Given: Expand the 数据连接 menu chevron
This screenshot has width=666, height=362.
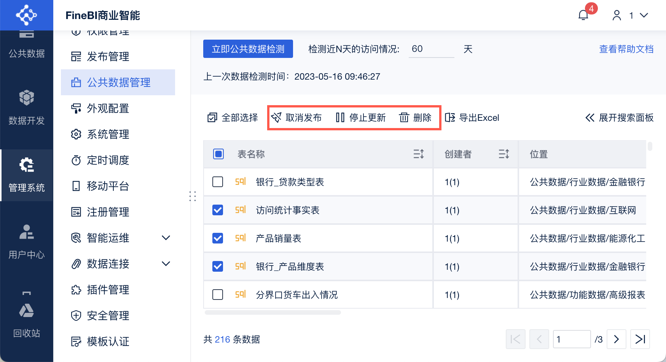Looking at the screenshot, I should [x=166, y=264].
